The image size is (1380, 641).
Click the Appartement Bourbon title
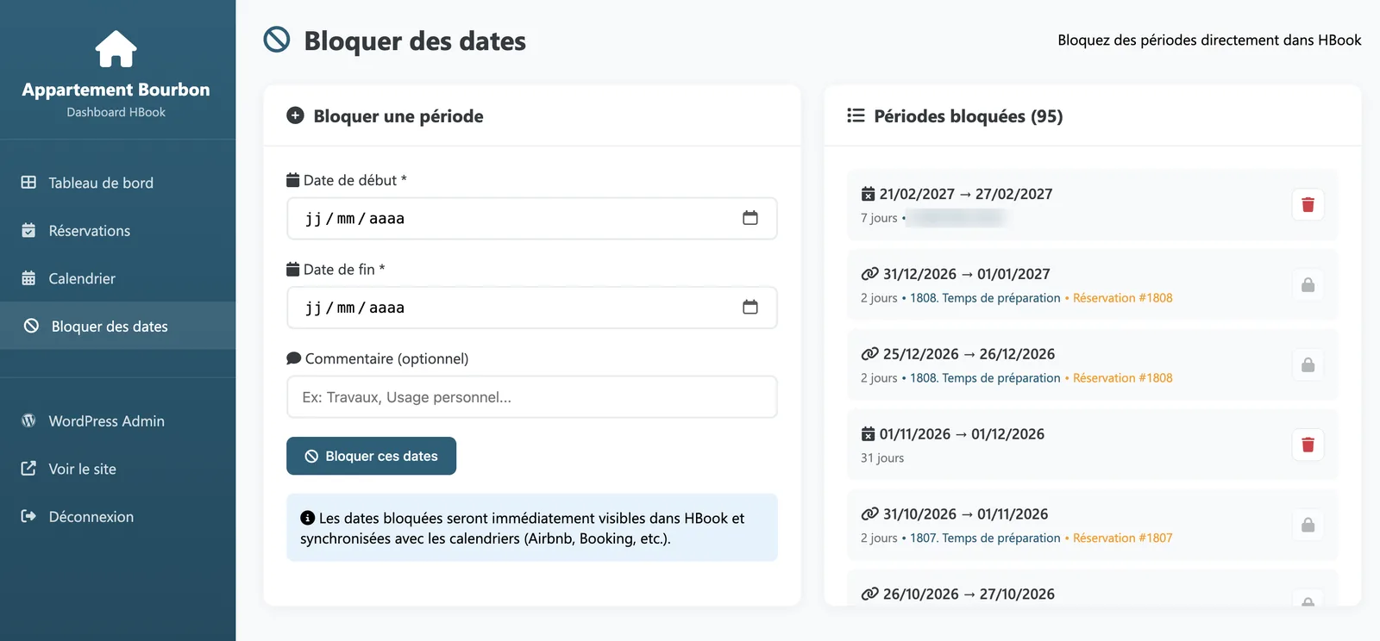[x=116, y=90]
